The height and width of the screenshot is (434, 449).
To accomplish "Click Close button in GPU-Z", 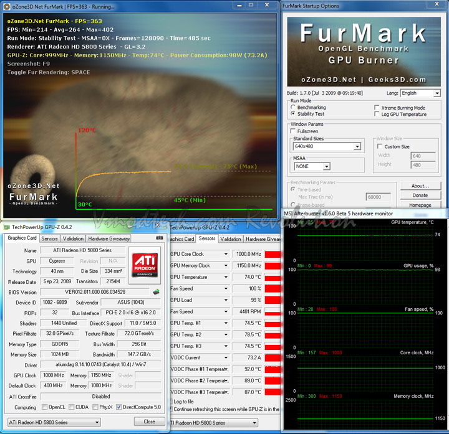I will [150, 422].
